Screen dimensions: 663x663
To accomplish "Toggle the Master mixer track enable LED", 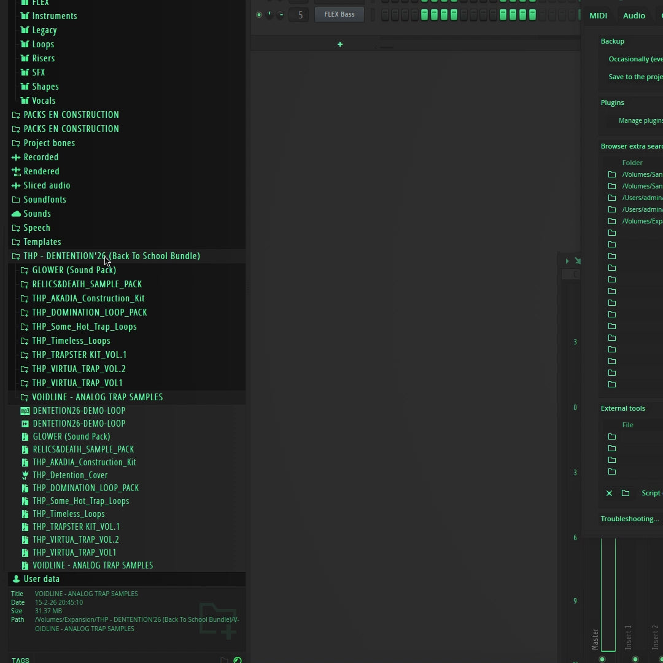I will [602, 659].
